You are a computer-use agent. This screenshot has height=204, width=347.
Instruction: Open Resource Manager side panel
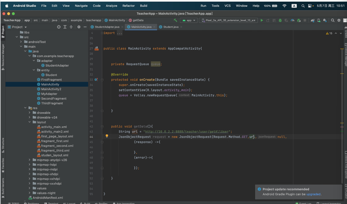click(x=3, y=57)
